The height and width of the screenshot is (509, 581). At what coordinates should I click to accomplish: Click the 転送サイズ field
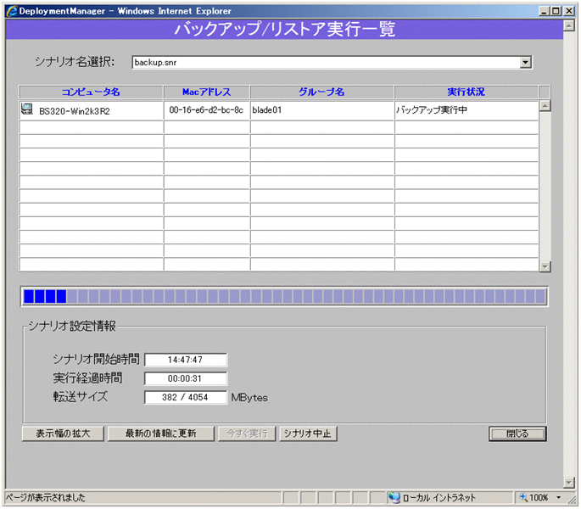coord(186,397)
